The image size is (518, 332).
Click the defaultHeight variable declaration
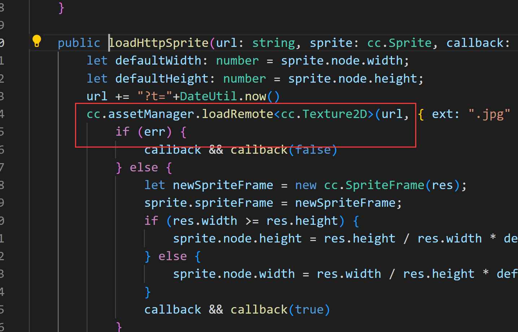click(x=162, y=79)
